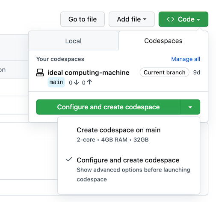Click the Current branch badge
Viewport: 216px width, 202px height.
click(165, 72)
